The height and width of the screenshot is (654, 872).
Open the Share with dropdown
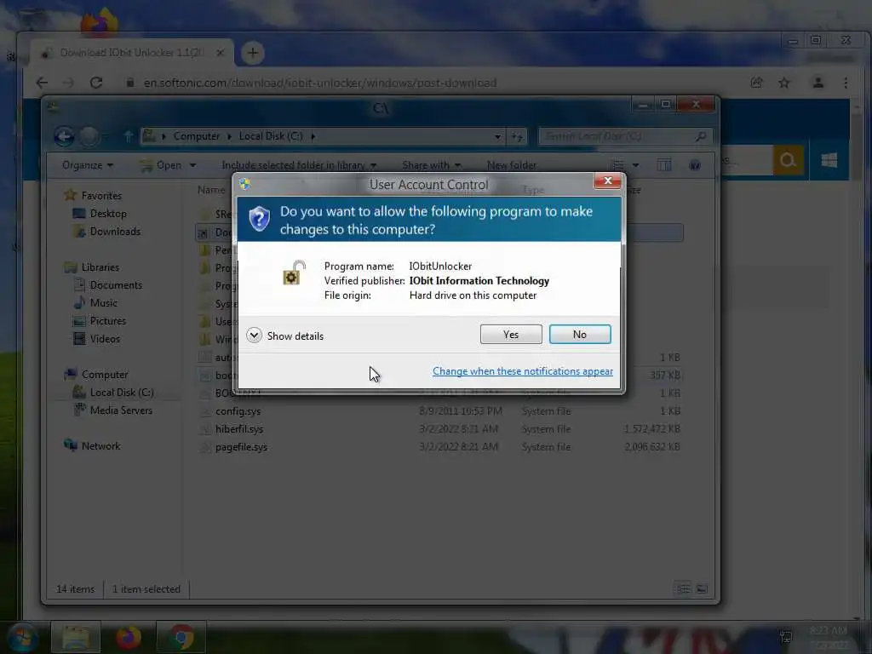click(x=431, y=165)
